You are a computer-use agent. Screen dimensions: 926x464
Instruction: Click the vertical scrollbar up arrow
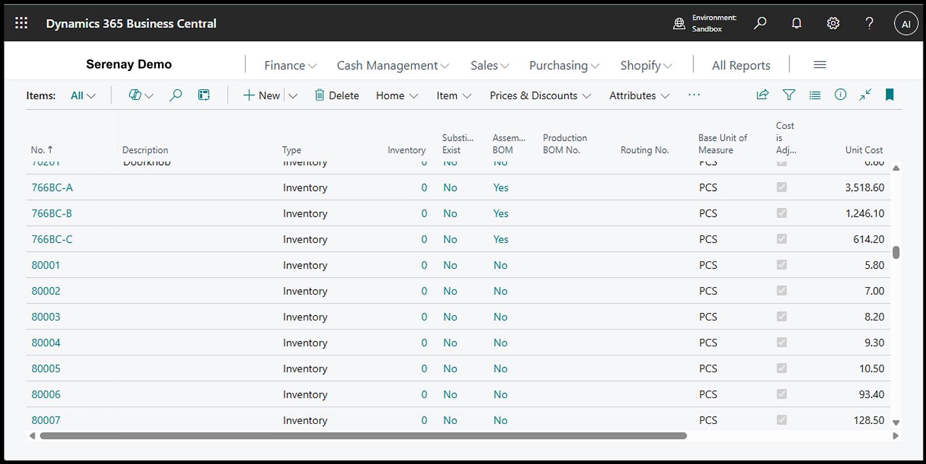(x=896, y=168)
